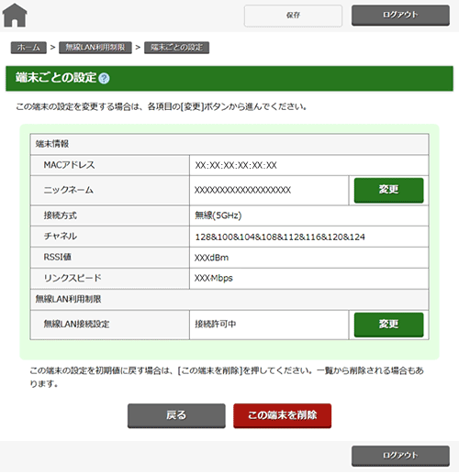459x474 pixels.
Task: Change 無線LAN接続設定 with 変更 button
Action: (388, 325)
